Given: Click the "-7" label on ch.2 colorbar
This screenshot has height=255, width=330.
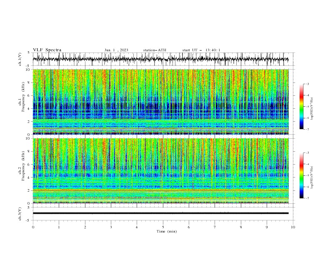Looking at the screenshot, I should 307,198.
